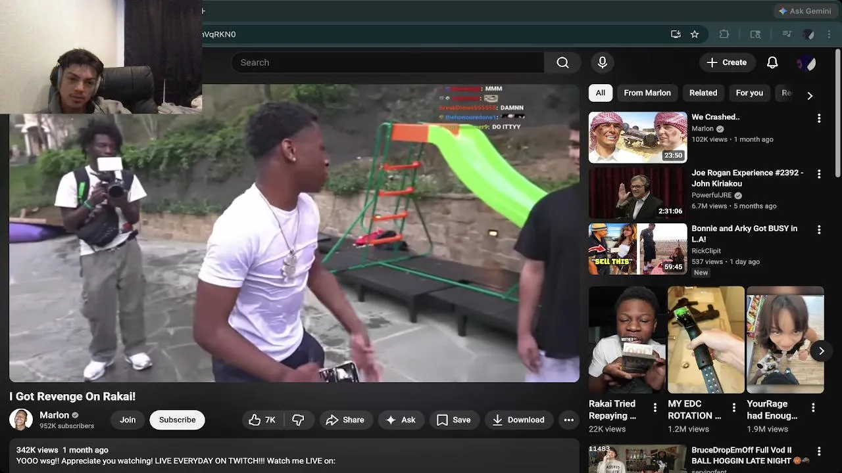The width and height of the screenshot is (842, 473).
Task: Open options for YourRage had Enough short
Action: (813, 408)
